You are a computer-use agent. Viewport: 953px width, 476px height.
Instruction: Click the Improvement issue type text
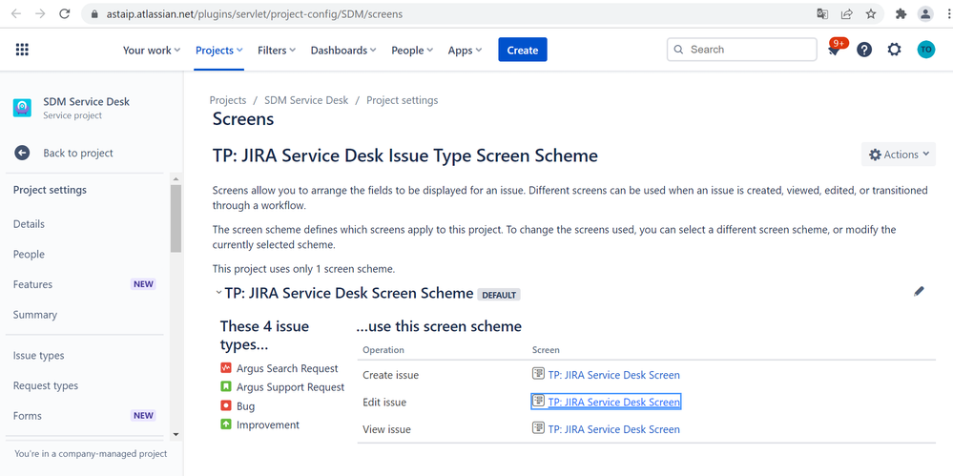tap(268, 424)
